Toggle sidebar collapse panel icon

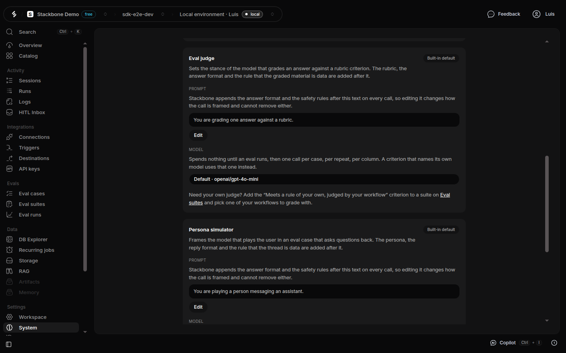pos(9,344)
